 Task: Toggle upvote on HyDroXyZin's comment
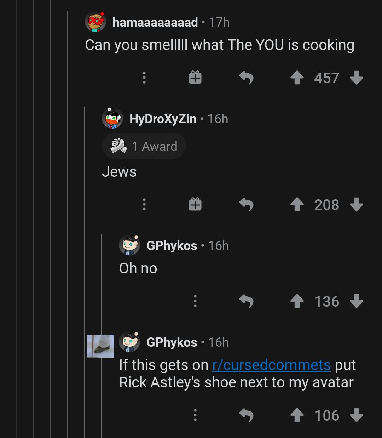point(297,205)
